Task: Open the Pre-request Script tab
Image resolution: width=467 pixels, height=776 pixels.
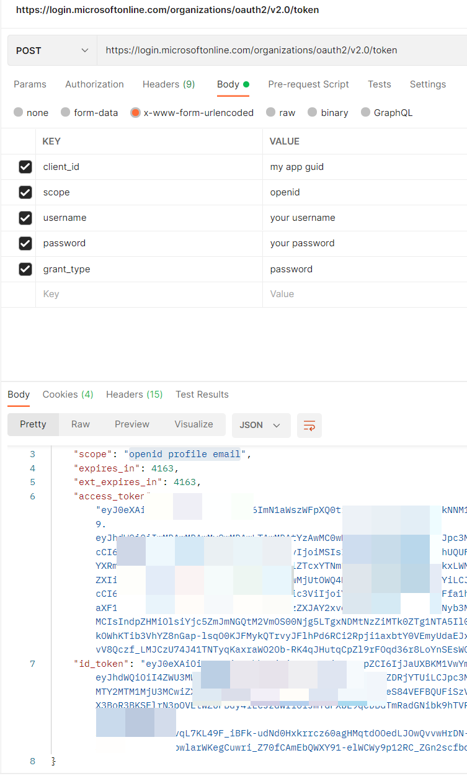Action: 308,84
